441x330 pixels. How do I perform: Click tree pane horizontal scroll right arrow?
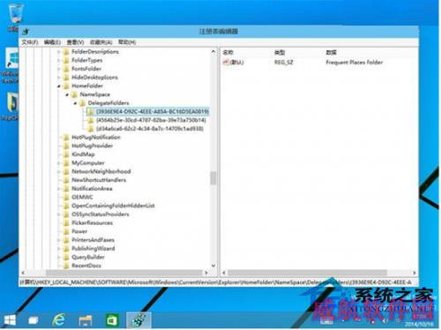coord(206,273)
